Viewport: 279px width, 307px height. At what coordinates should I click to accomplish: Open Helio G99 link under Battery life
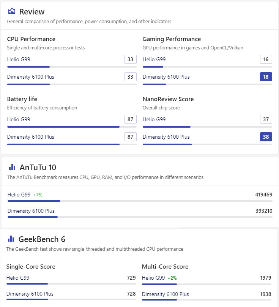coord(19,119)
